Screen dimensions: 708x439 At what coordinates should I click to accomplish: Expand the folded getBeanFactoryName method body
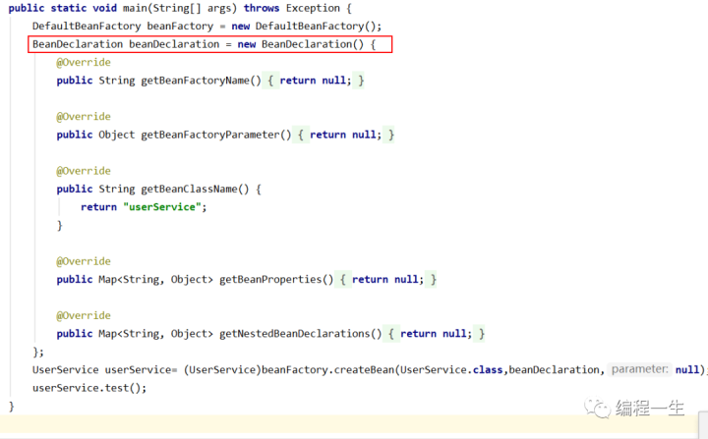click(270, 81)
